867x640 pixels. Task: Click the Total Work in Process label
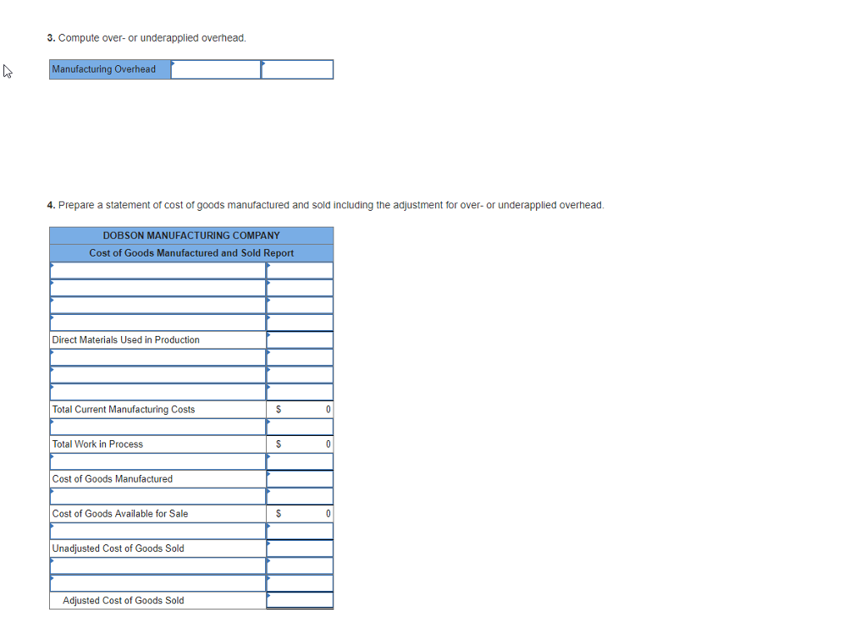98,444
